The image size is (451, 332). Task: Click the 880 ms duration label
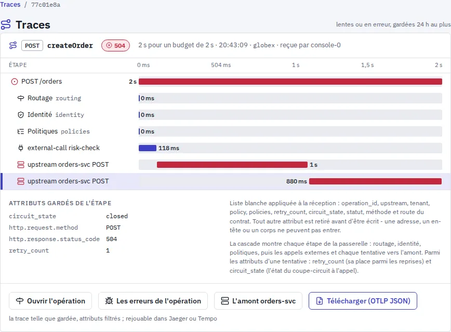pyautogui.click(x=297, y=181)
